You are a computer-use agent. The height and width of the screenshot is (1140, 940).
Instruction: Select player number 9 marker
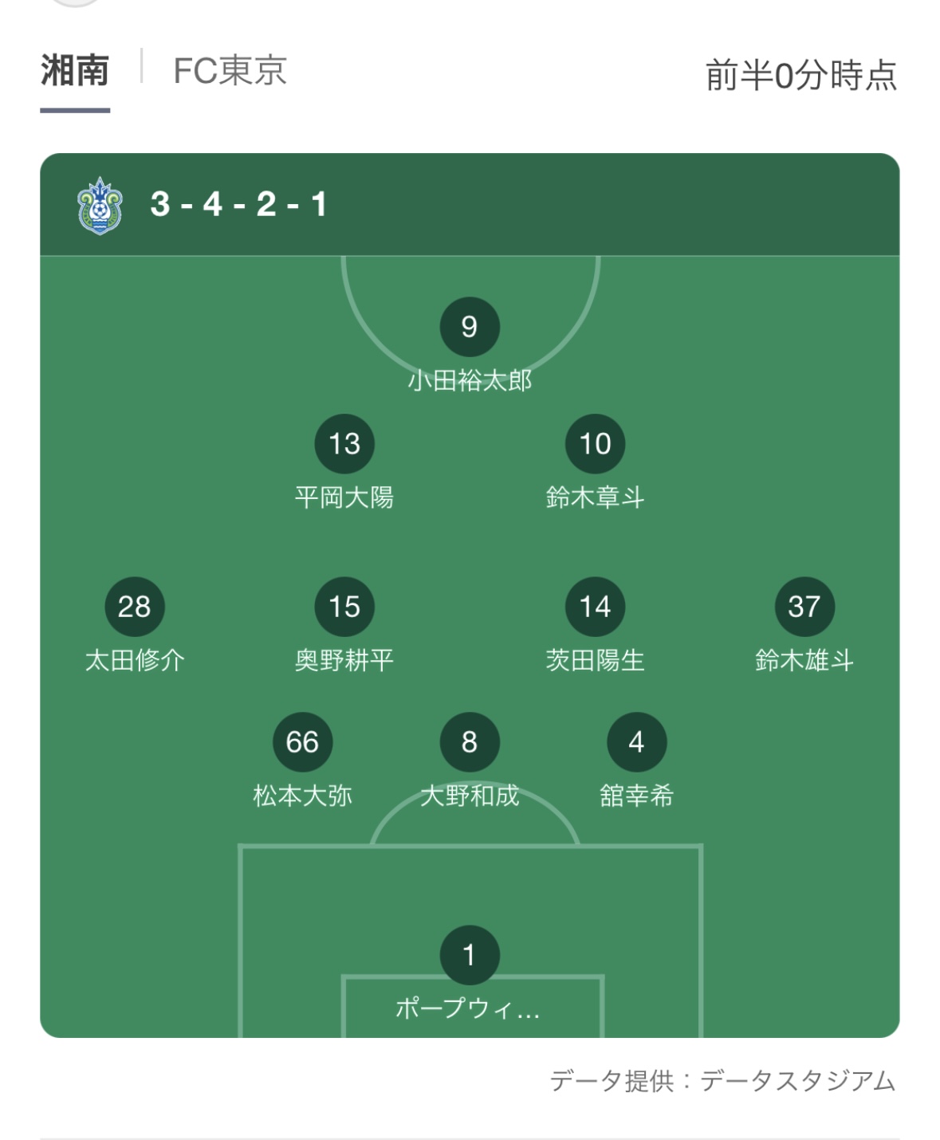coord(470,327)
